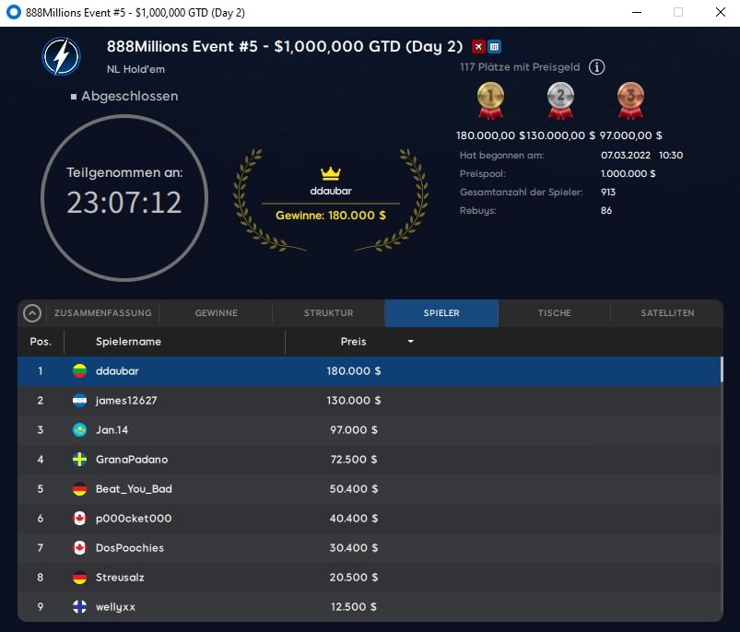Sort players by the Spielername column header
Viewport: 740px width, 632px height.
pyautogui.click(x=129, y=342)
